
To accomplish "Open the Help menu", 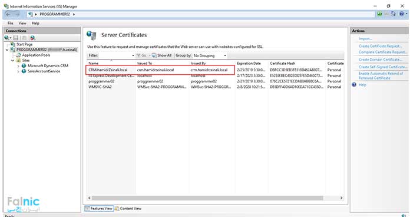I will (x=35, y=23).
